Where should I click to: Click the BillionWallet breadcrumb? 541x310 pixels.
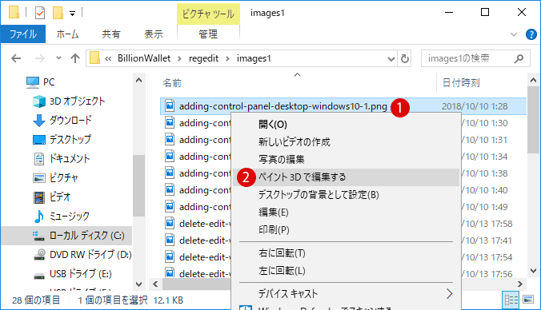pos(144,58)
